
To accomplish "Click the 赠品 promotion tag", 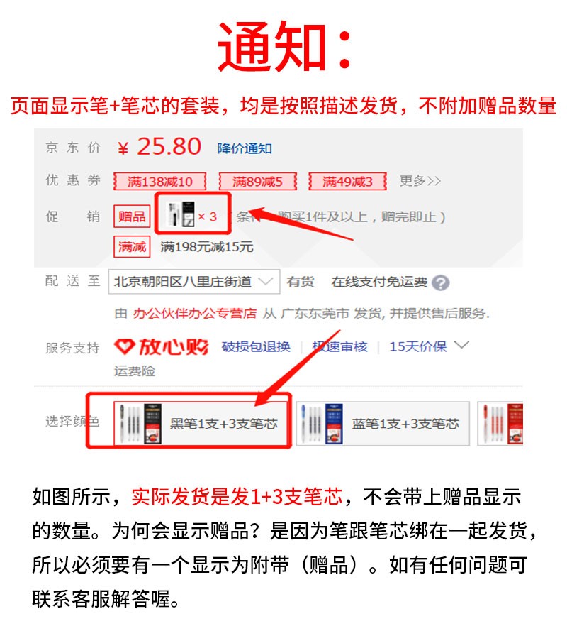I will [132, 217].
